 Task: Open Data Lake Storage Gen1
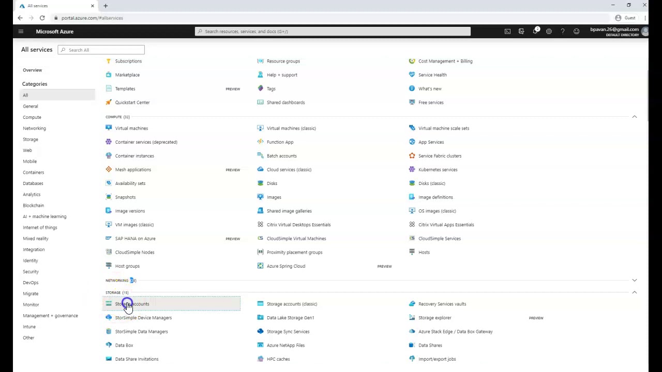click(x=290, y=318)
